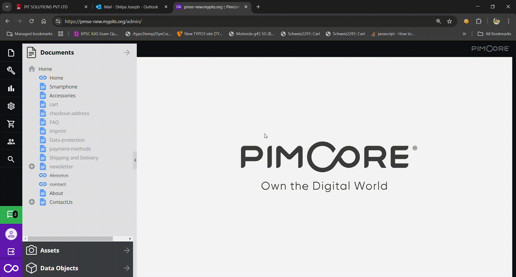
Task: Move Documents panel with arrow button
Action: coord(127,52)
